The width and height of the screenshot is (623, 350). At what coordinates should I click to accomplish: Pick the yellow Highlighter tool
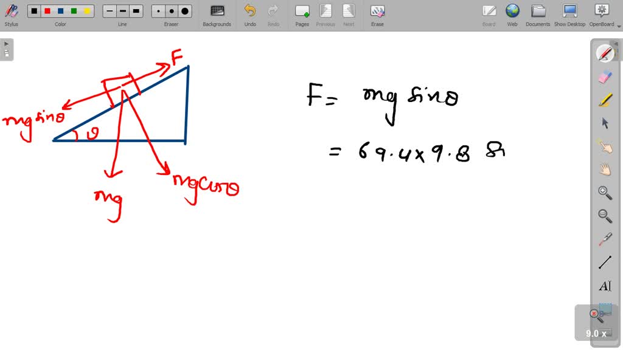coord(605,100)
